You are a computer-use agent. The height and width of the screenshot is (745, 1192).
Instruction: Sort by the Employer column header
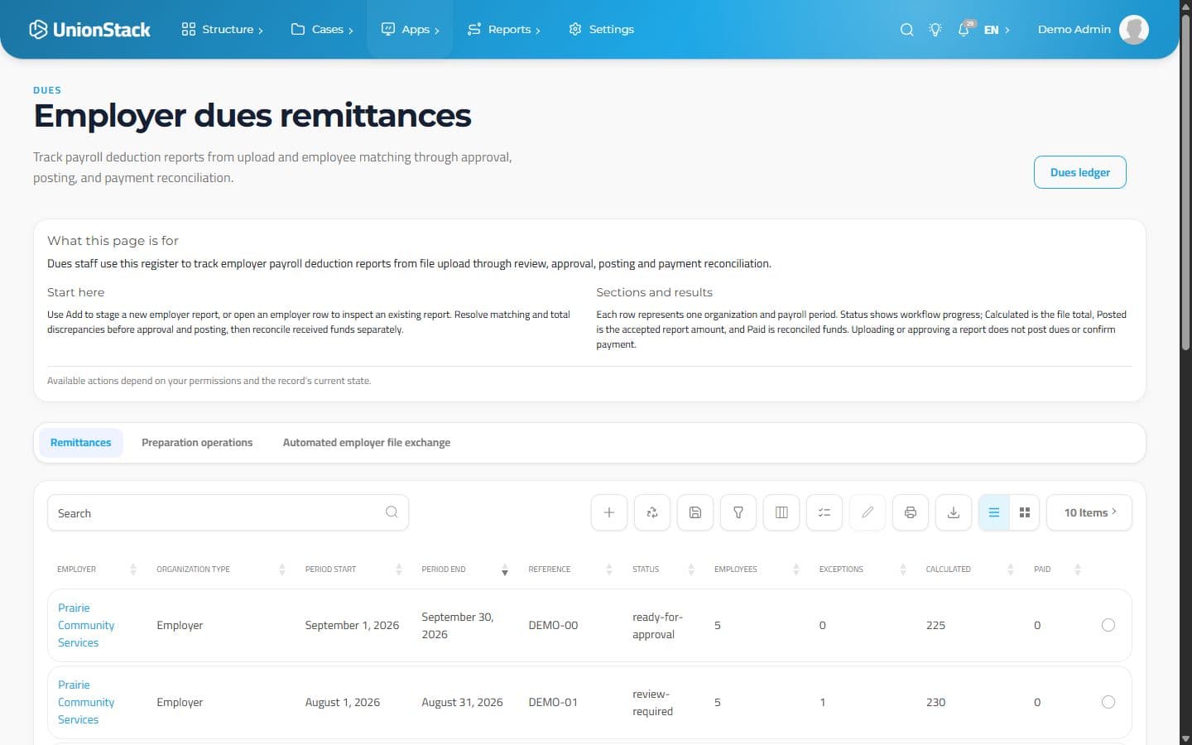(x=96, y=570)
